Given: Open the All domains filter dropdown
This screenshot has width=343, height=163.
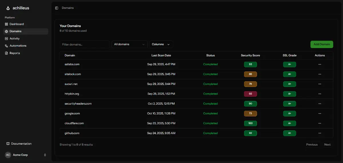Looking at the screenshot, I should (129, 44).
